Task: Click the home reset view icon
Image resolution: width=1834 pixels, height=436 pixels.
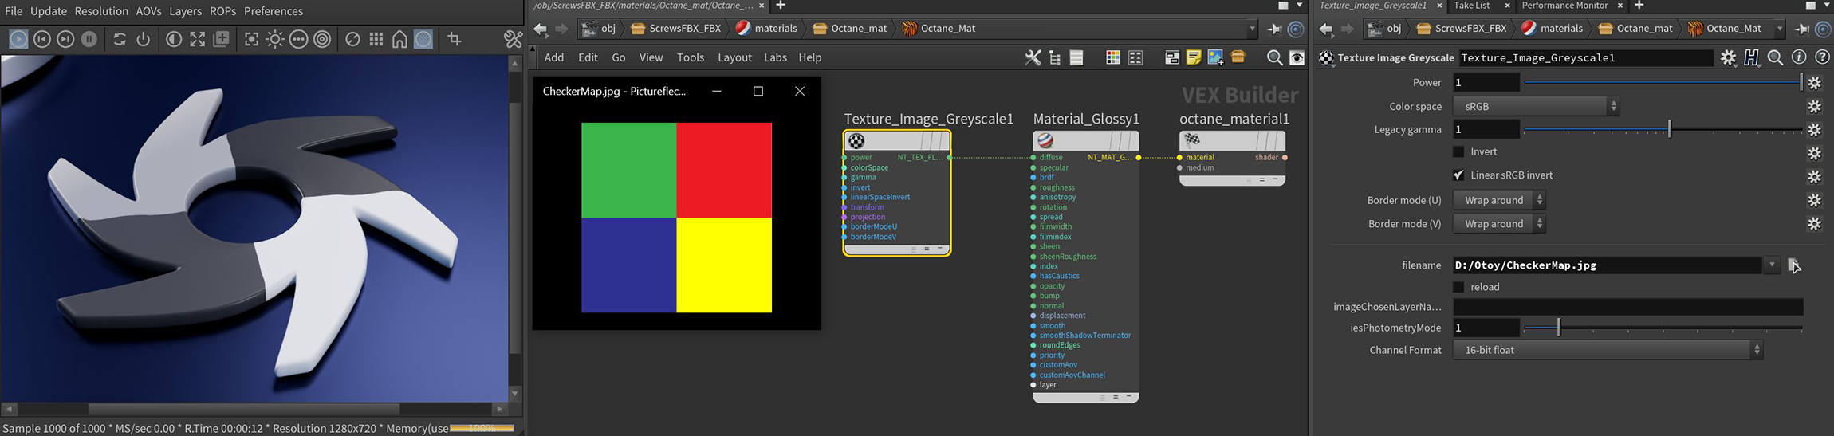Action: 399,39
